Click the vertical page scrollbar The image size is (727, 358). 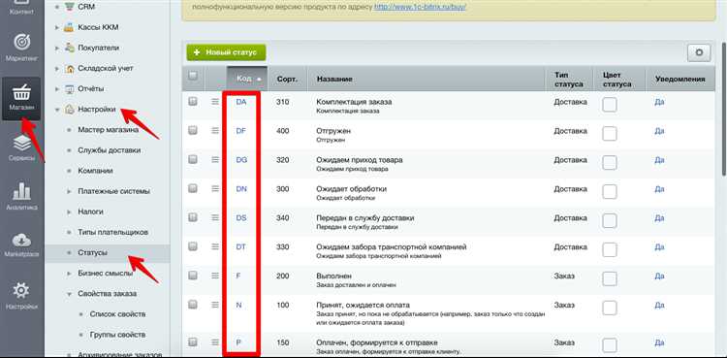pyautogui.click(x=724, y=109)
